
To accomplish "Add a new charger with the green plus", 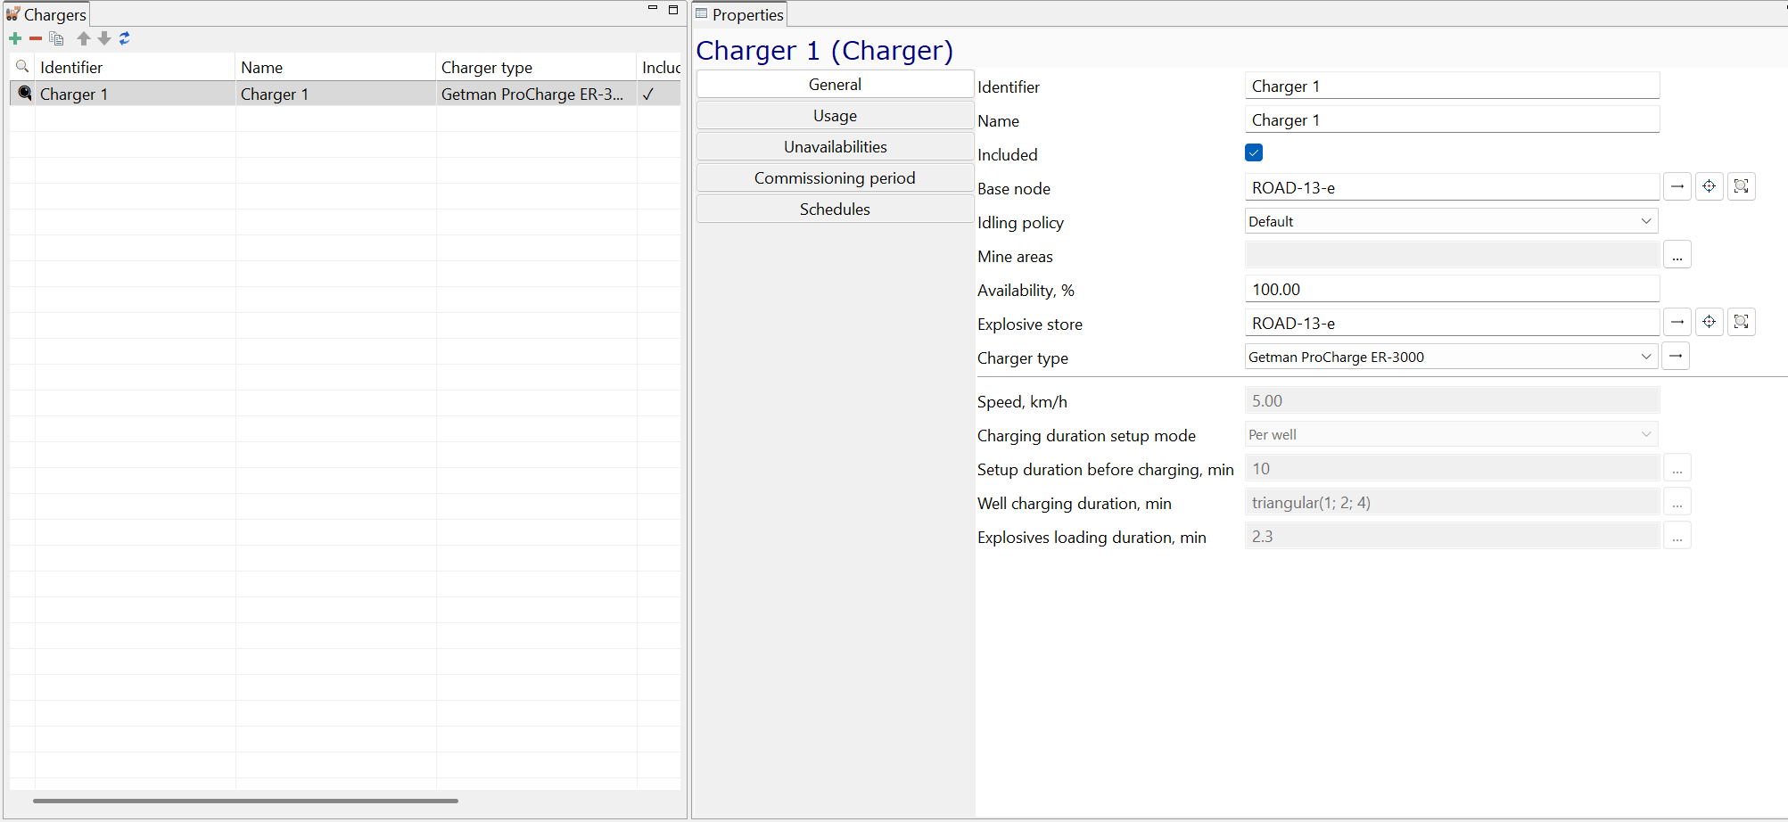I will coord(15,38).
